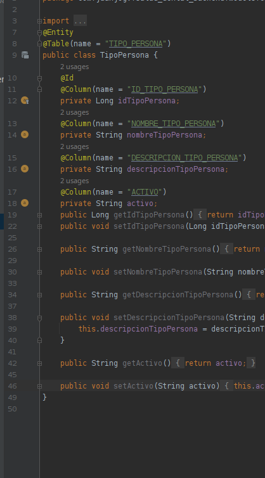Click the gutter icon next to idTipoPersona field
The width and height of the screenshot is (265, 478).
click(x=25, y=100)
